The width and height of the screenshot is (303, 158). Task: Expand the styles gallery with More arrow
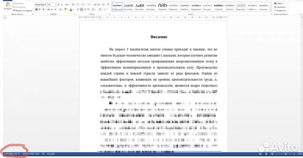[x=271, y=10]
